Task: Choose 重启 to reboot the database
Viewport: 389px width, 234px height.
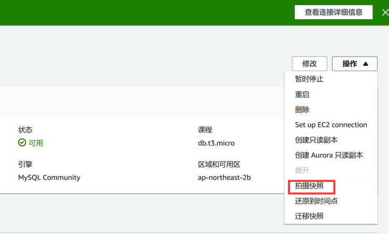Action: 302,95
